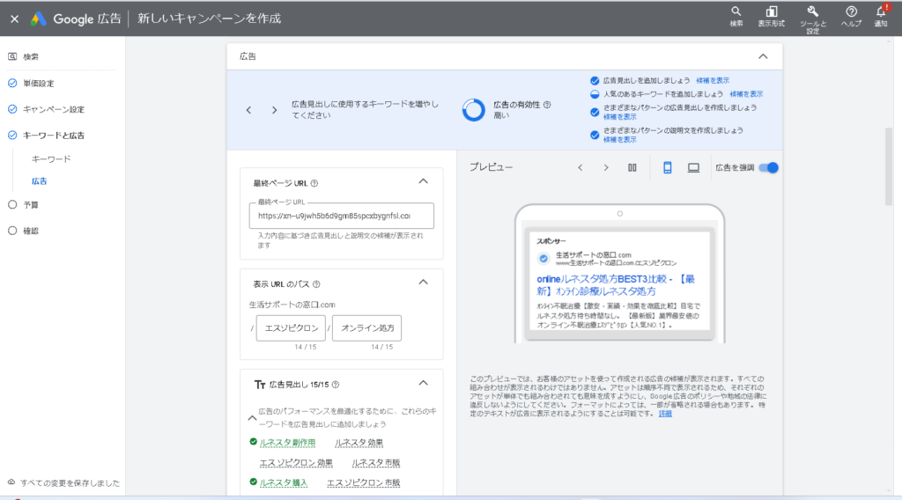Click 候補を表示 link for 広告見出しを追加
Image resolution: width=902 pixels, height=500 pixels.
(712, 80)
